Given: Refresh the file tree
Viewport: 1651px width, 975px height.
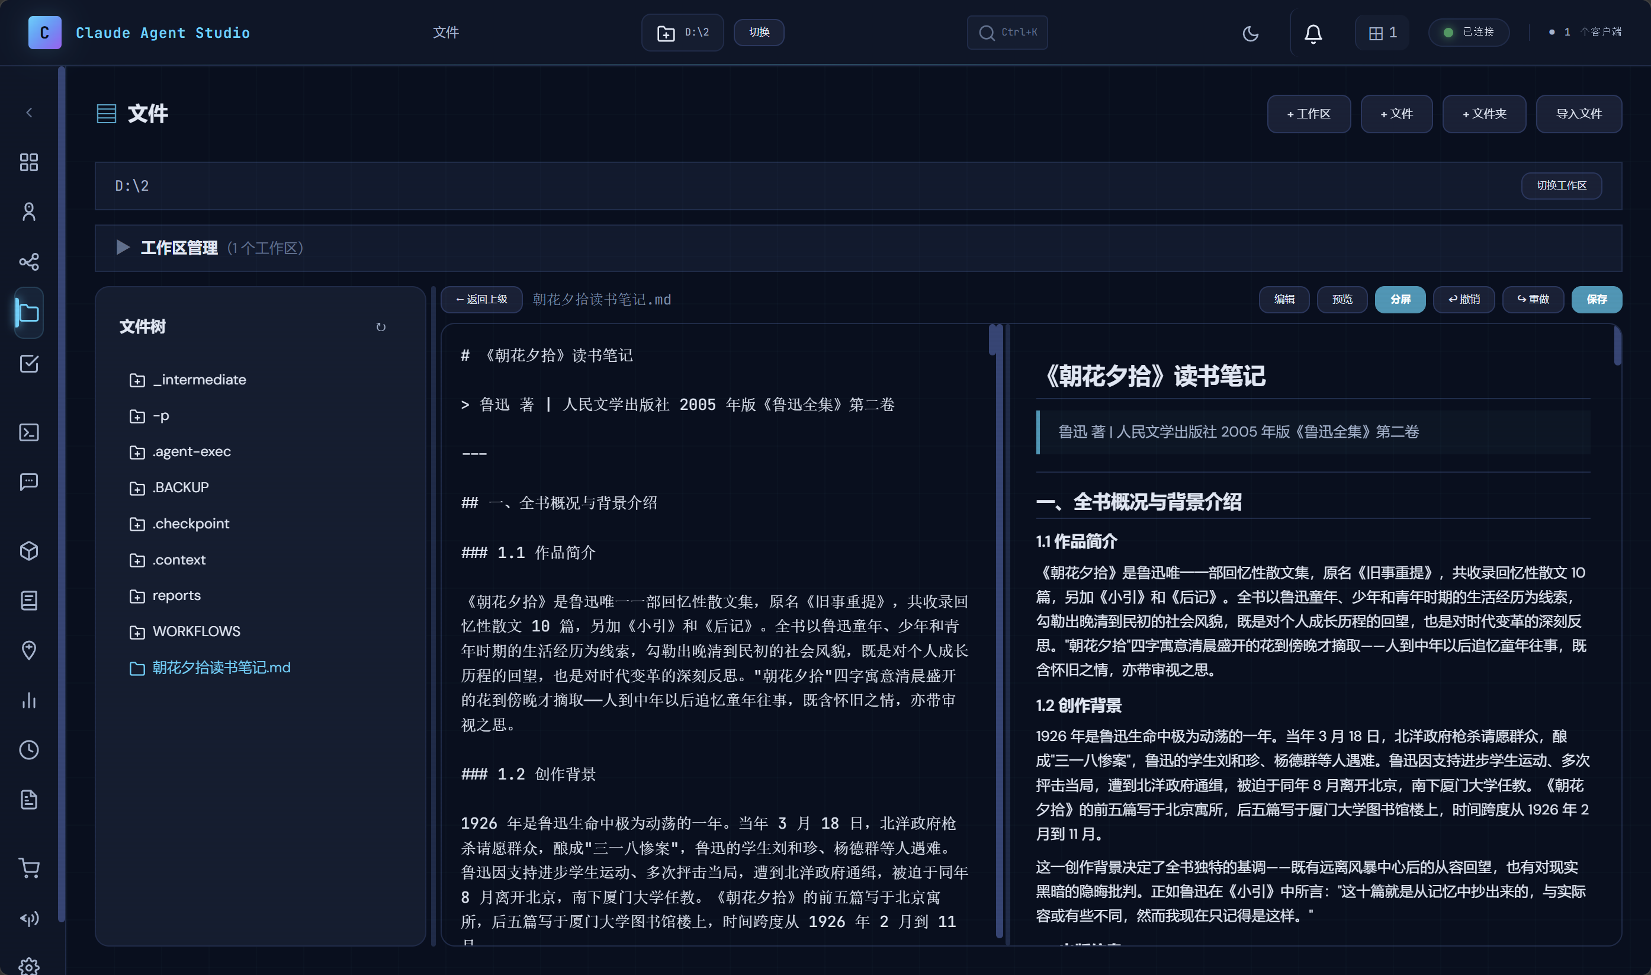Looking at the screenshot, I should pos(380,326).
